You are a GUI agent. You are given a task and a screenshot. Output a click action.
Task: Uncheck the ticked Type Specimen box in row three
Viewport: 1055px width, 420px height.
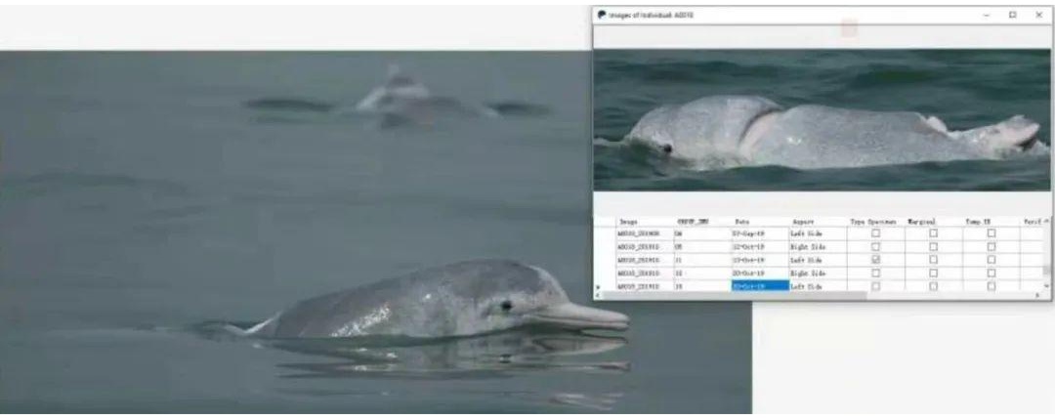pos(875,261)
